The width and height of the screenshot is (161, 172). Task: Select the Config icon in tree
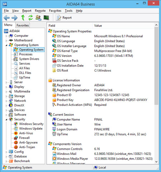click(11, 152)
